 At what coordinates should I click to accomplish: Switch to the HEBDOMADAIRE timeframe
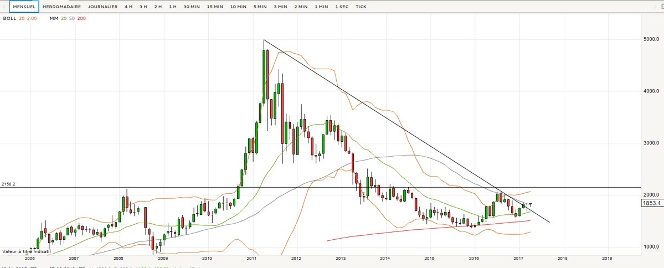click(x=62, y=7)
